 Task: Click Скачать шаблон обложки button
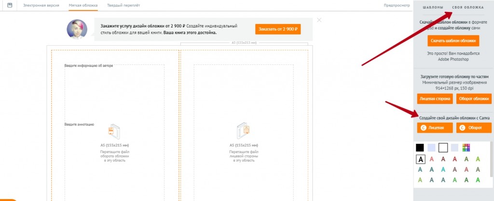click(453, 41)
